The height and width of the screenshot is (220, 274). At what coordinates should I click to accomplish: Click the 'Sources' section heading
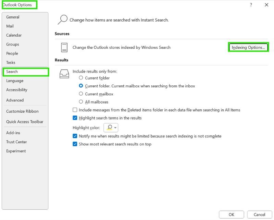click(62, 34)
